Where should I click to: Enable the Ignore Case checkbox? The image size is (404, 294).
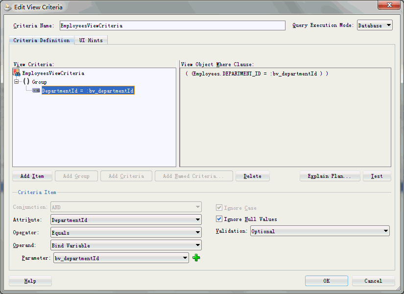(219, 207)
